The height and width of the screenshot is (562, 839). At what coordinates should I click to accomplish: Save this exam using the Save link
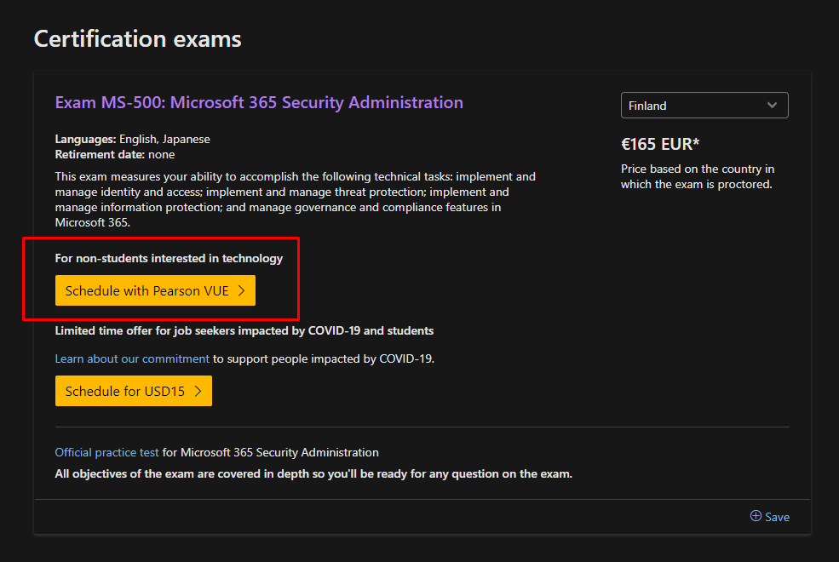pyautogui.click(x=777, y=517)
